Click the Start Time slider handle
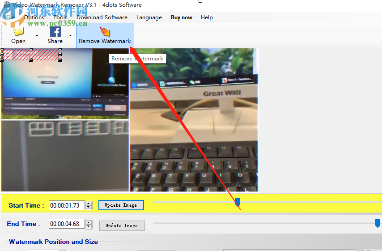382x251 pixels. [238, 202]
